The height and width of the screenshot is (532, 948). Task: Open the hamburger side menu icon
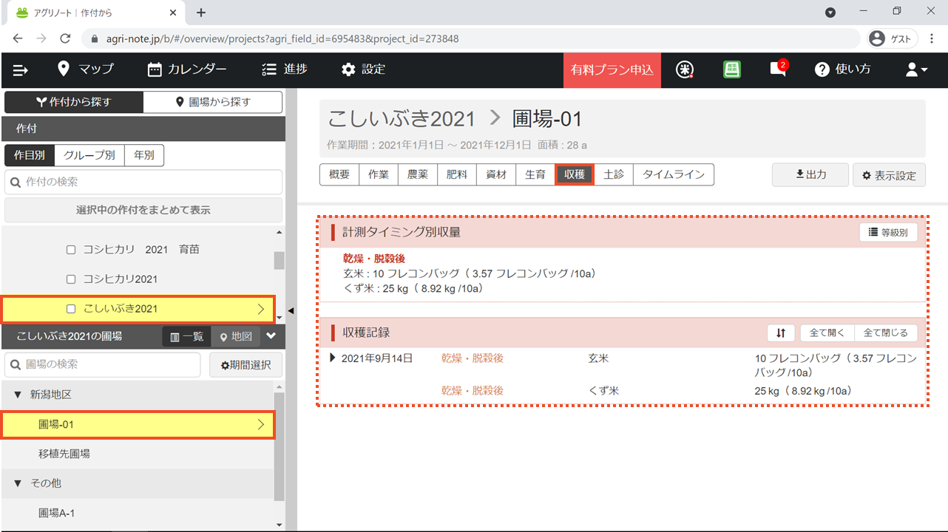click(x=21, y=69)
